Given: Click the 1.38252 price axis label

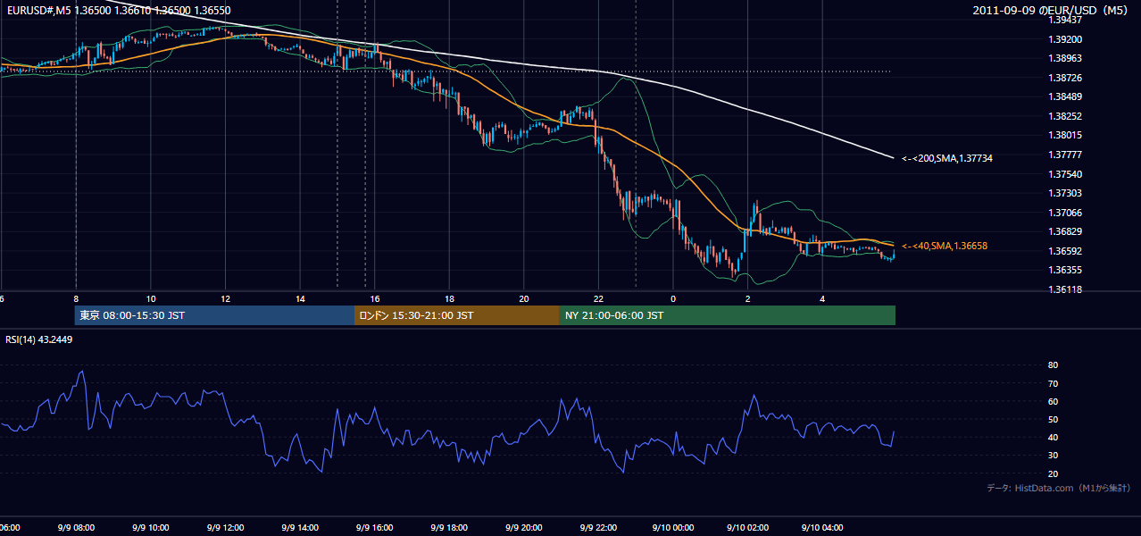Looking at the screenshot, I should click(1065, 116).
